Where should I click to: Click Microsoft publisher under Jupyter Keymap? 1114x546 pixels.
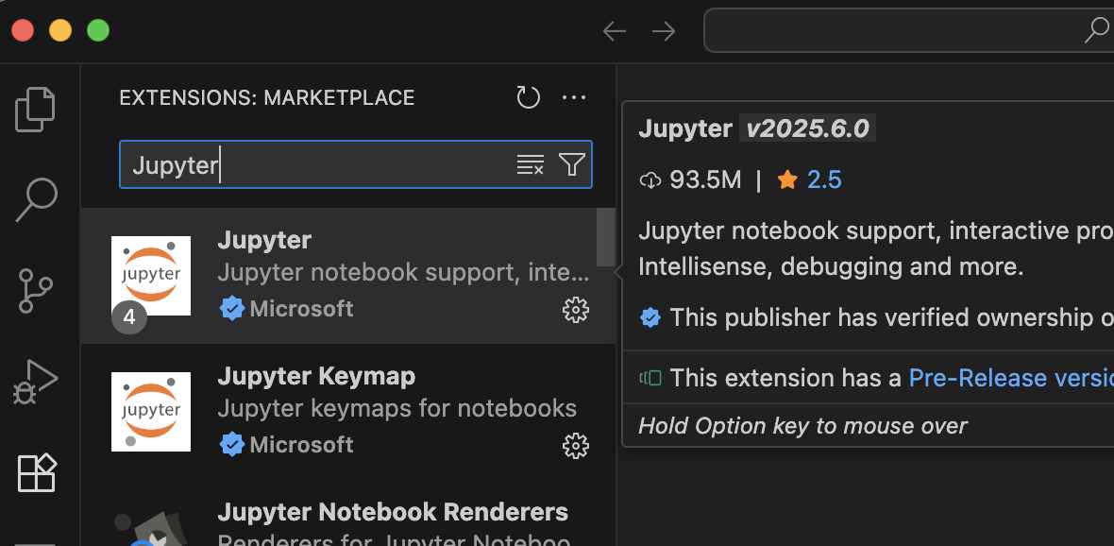click(x=301, y=444)
